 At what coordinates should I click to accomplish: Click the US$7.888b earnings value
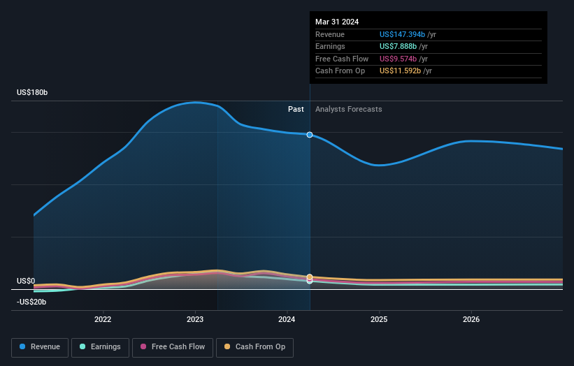398,46
